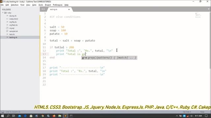211x118 pixels.
Task: Open the Selection menu
Action: (x=15, y=5)
